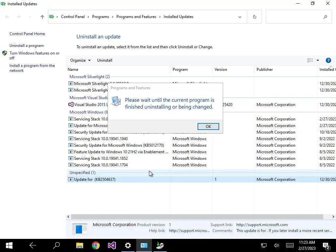Image resolution: width=336 pixels, height=252 pixels.
Task: Click the taskbar back arrow button
Action: click(33, 245)
